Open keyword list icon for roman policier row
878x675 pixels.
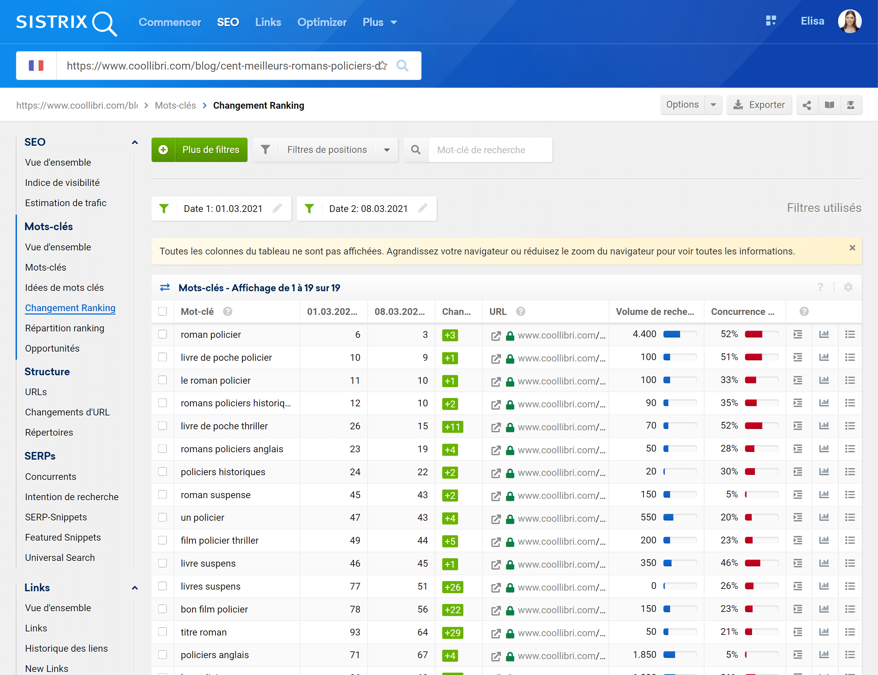click(850, 334)
